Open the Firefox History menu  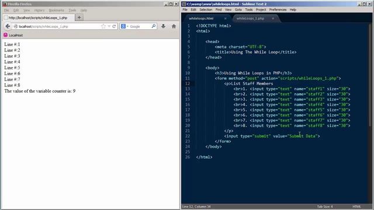[39, 10]
